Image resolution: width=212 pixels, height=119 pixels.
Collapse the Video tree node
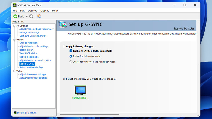(x=14, y=71)
